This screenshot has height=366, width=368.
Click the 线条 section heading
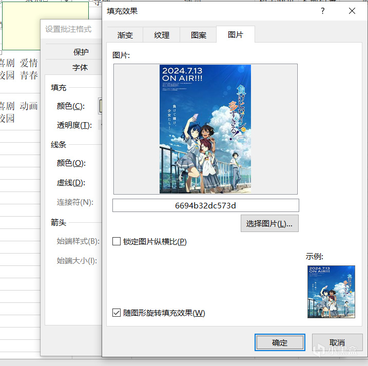[x=59, y=145]
